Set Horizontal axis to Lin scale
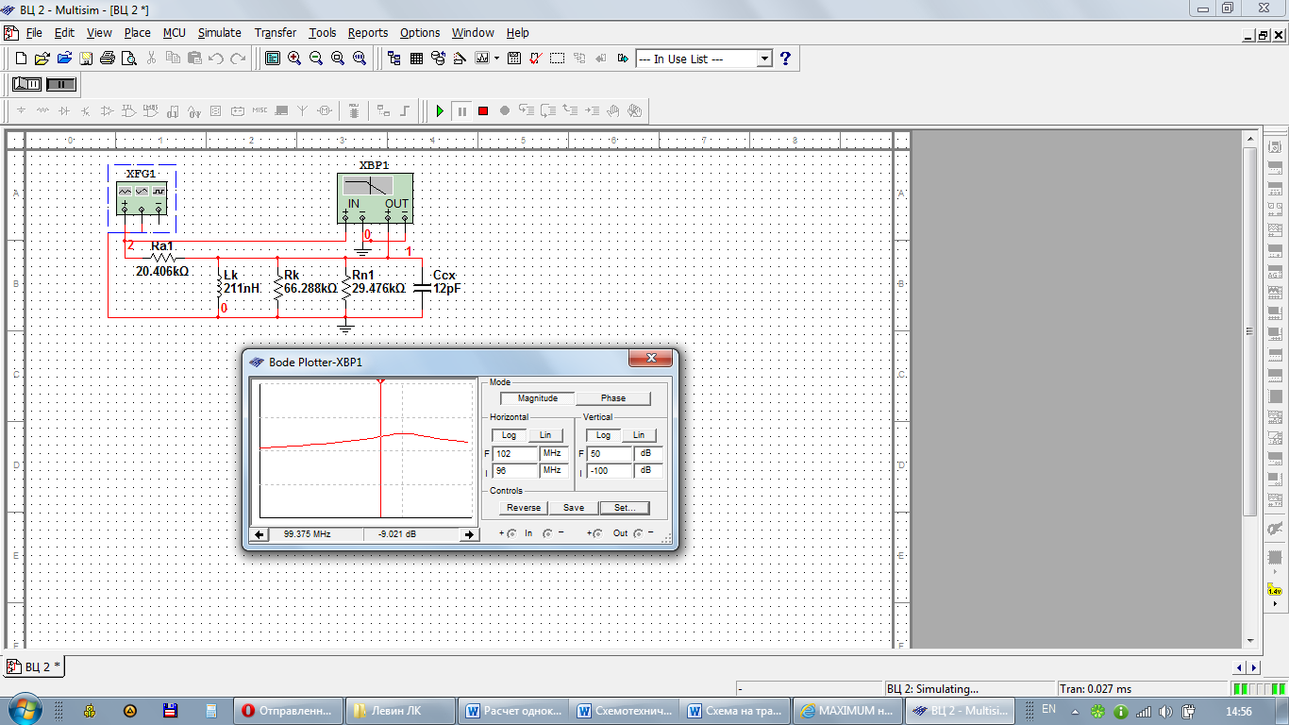The image size is (1289, 725). tap(545, 435)
